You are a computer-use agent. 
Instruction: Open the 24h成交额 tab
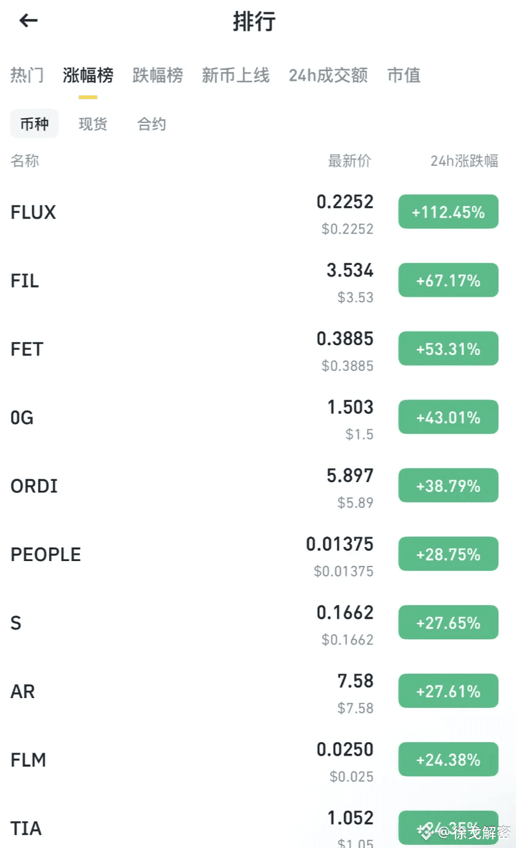[x=328, y=75]
